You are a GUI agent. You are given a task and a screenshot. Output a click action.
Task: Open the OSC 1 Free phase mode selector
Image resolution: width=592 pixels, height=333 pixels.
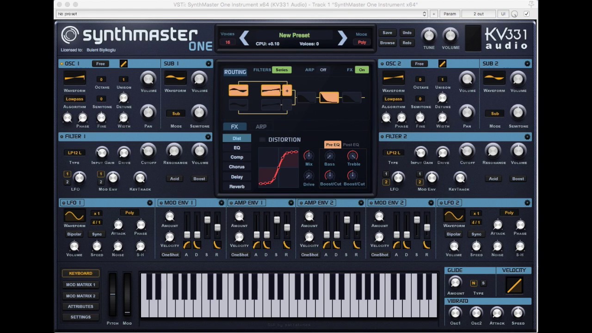point(100,63)
